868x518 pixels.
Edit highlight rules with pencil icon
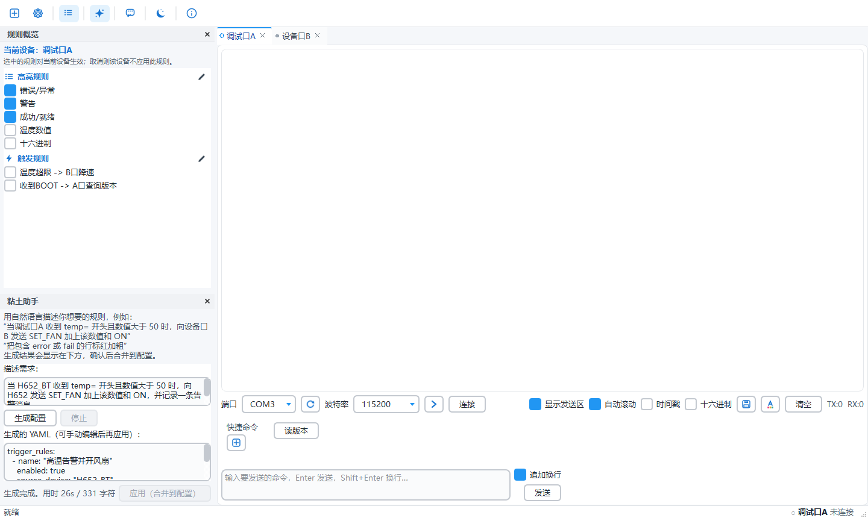click(x=201, y=76)
